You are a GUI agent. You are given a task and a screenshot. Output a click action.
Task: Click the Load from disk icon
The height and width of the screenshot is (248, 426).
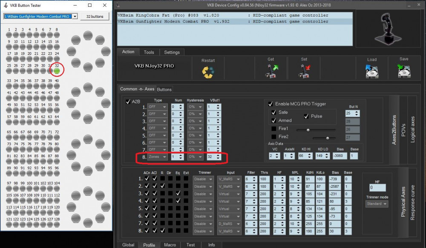[372, 71]
